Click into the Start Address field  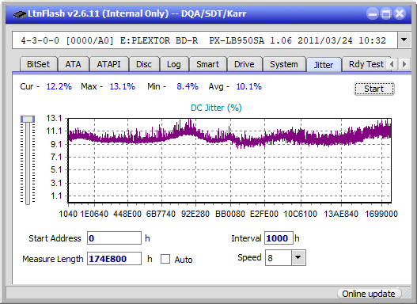(114, 238)
